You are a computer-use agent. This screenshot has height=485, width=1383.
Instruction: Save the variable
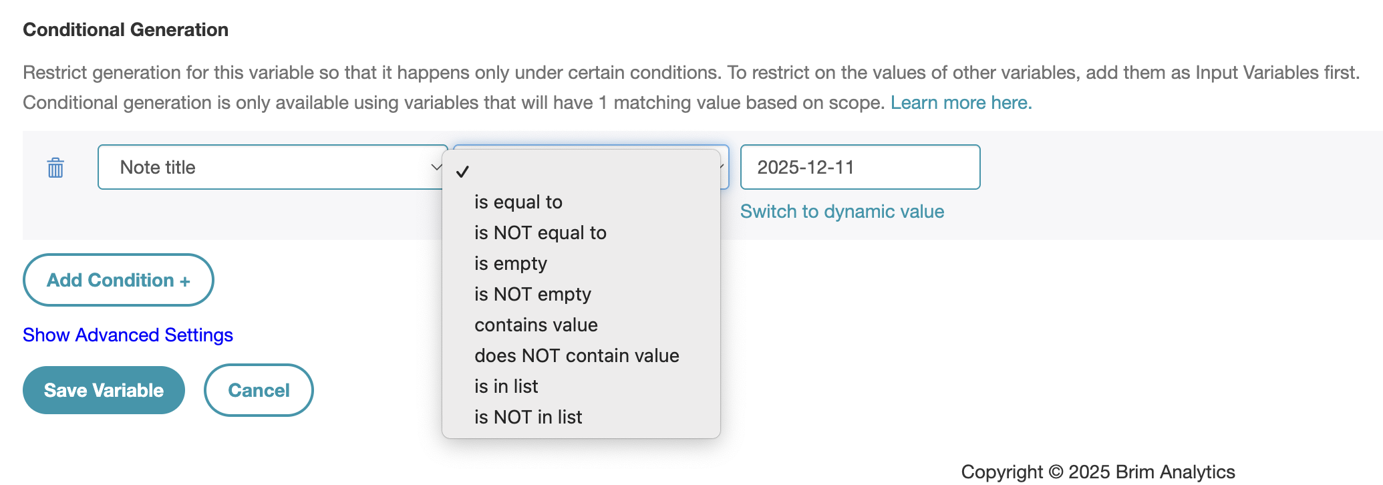pyautogui.click(x=104, y=390)
